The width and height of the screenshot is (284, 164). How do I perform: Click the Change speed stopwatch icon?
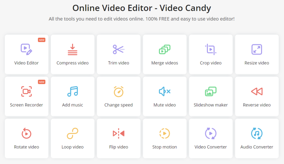click(x=119, y=92)
